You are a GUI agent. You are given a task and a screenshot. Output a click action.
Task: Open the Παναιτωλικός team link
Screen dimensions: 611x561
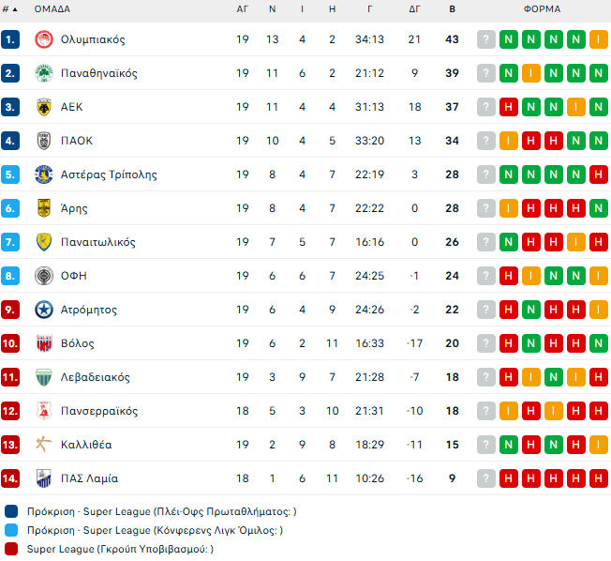(98, 242)
